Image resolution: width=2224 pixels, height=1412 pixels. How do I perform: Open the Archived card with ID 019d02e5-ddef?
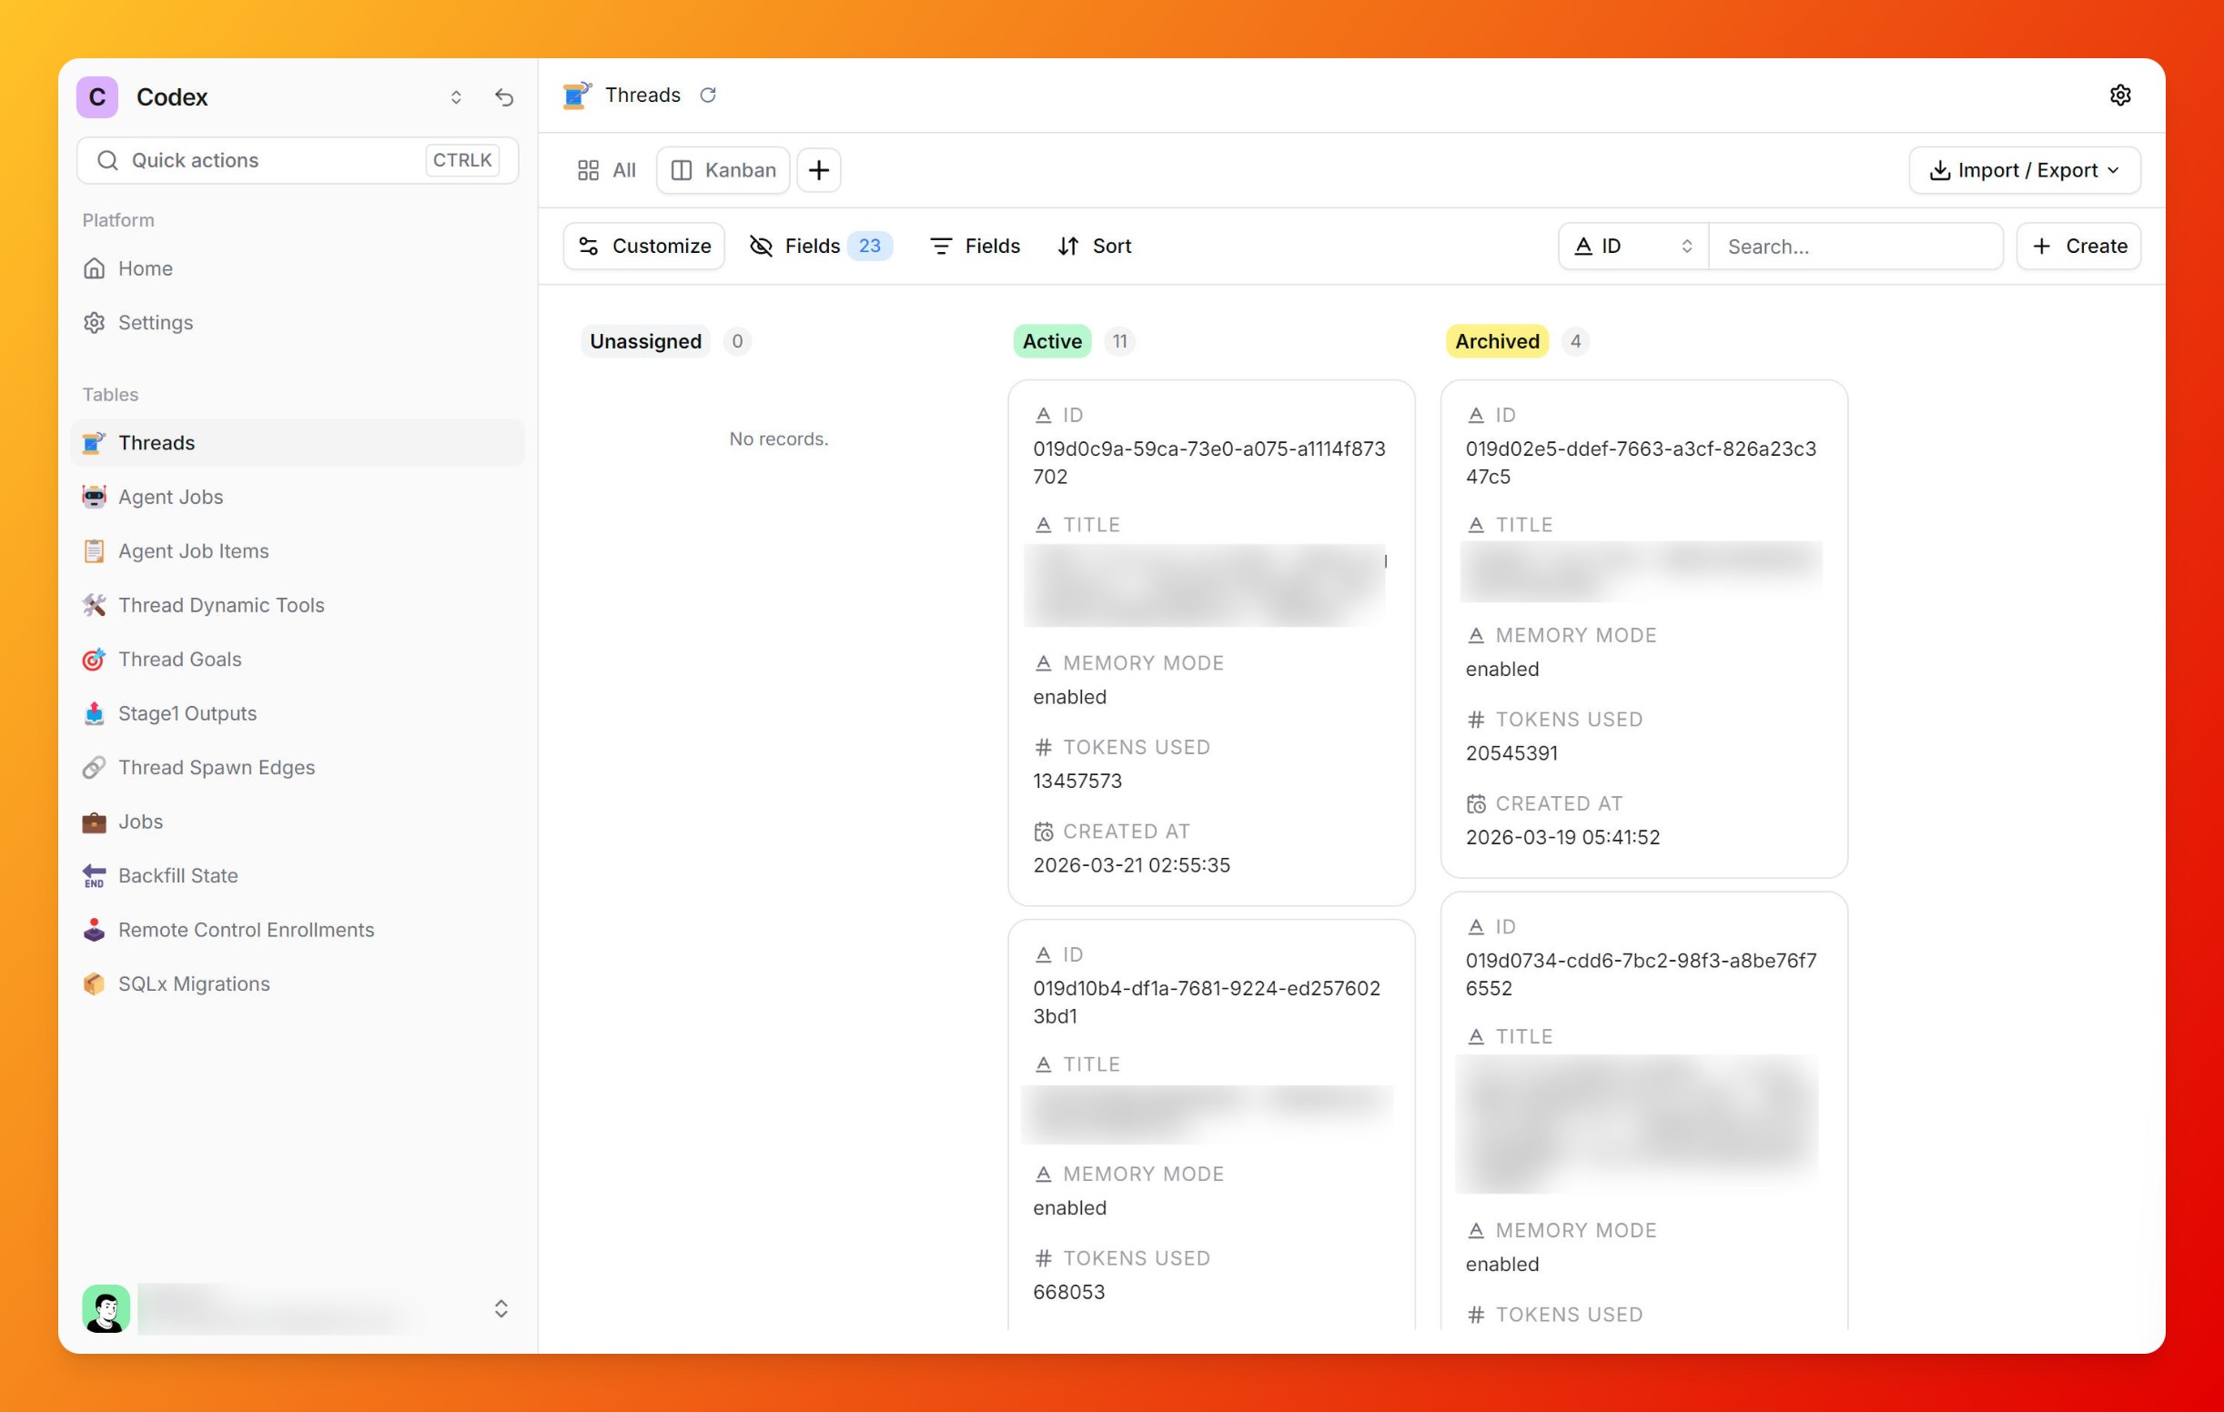click(1644, 629)
